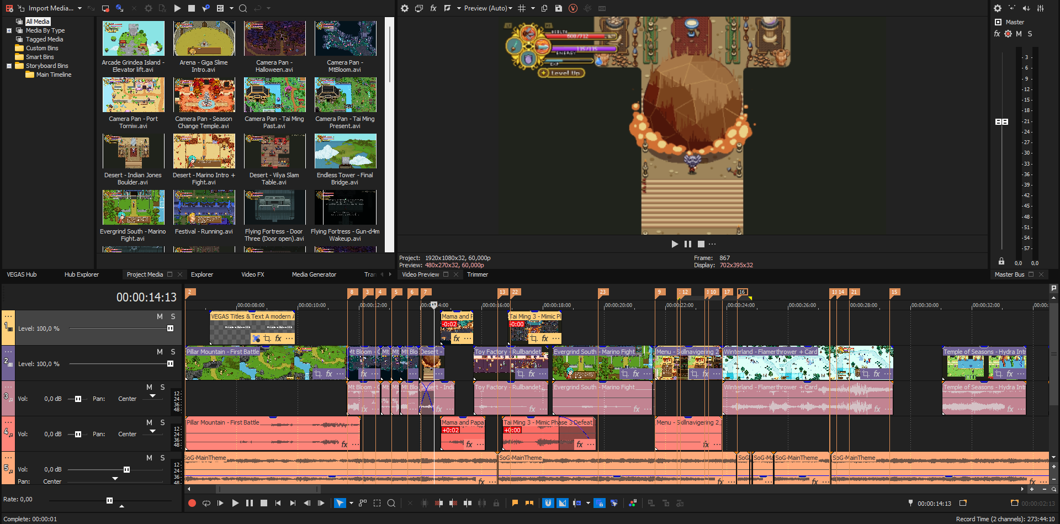Adjust track 1 Level slider handle
Viewport: 1060px width, 524px height.
170,328
